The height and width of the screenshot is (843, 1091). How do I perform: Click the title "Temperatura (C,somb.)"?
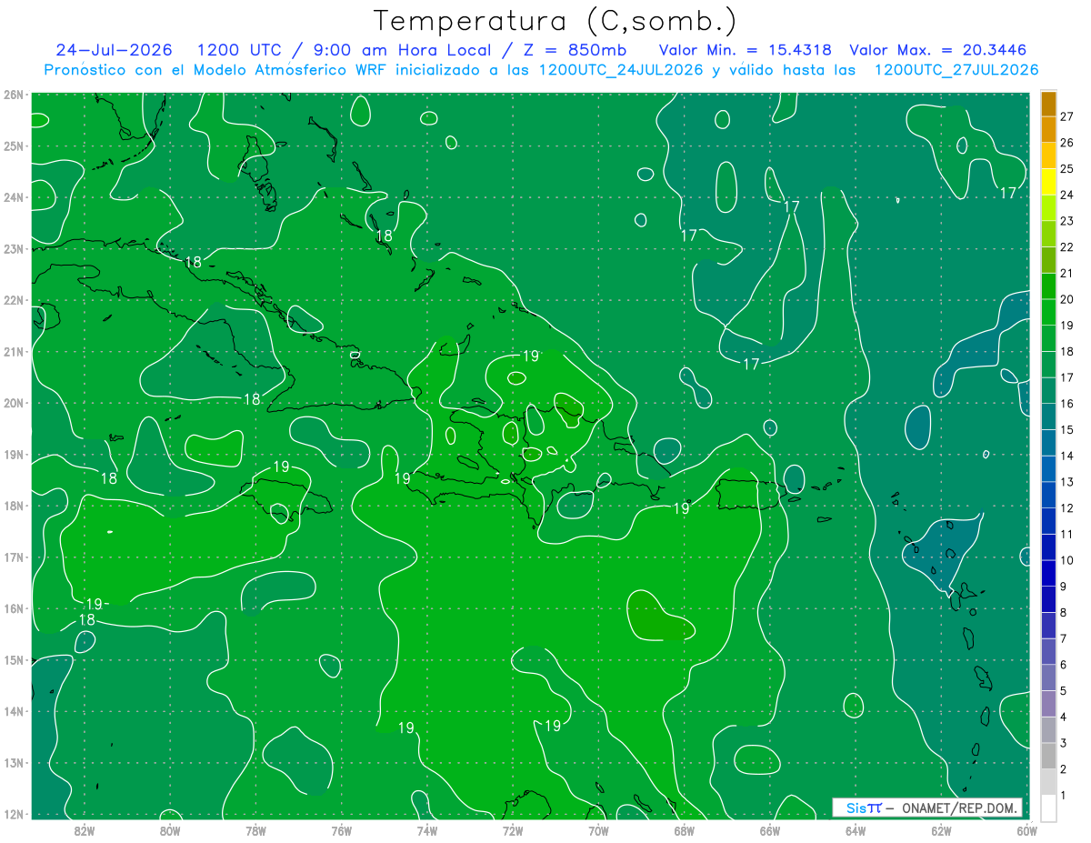(555, 21)
